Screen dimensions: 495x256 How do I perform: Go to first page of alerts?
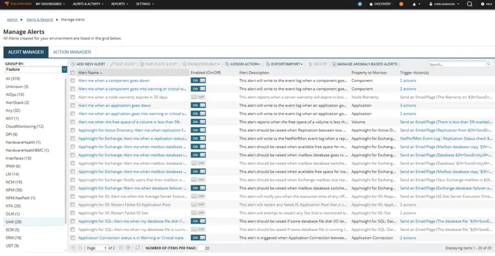point(73,247)
